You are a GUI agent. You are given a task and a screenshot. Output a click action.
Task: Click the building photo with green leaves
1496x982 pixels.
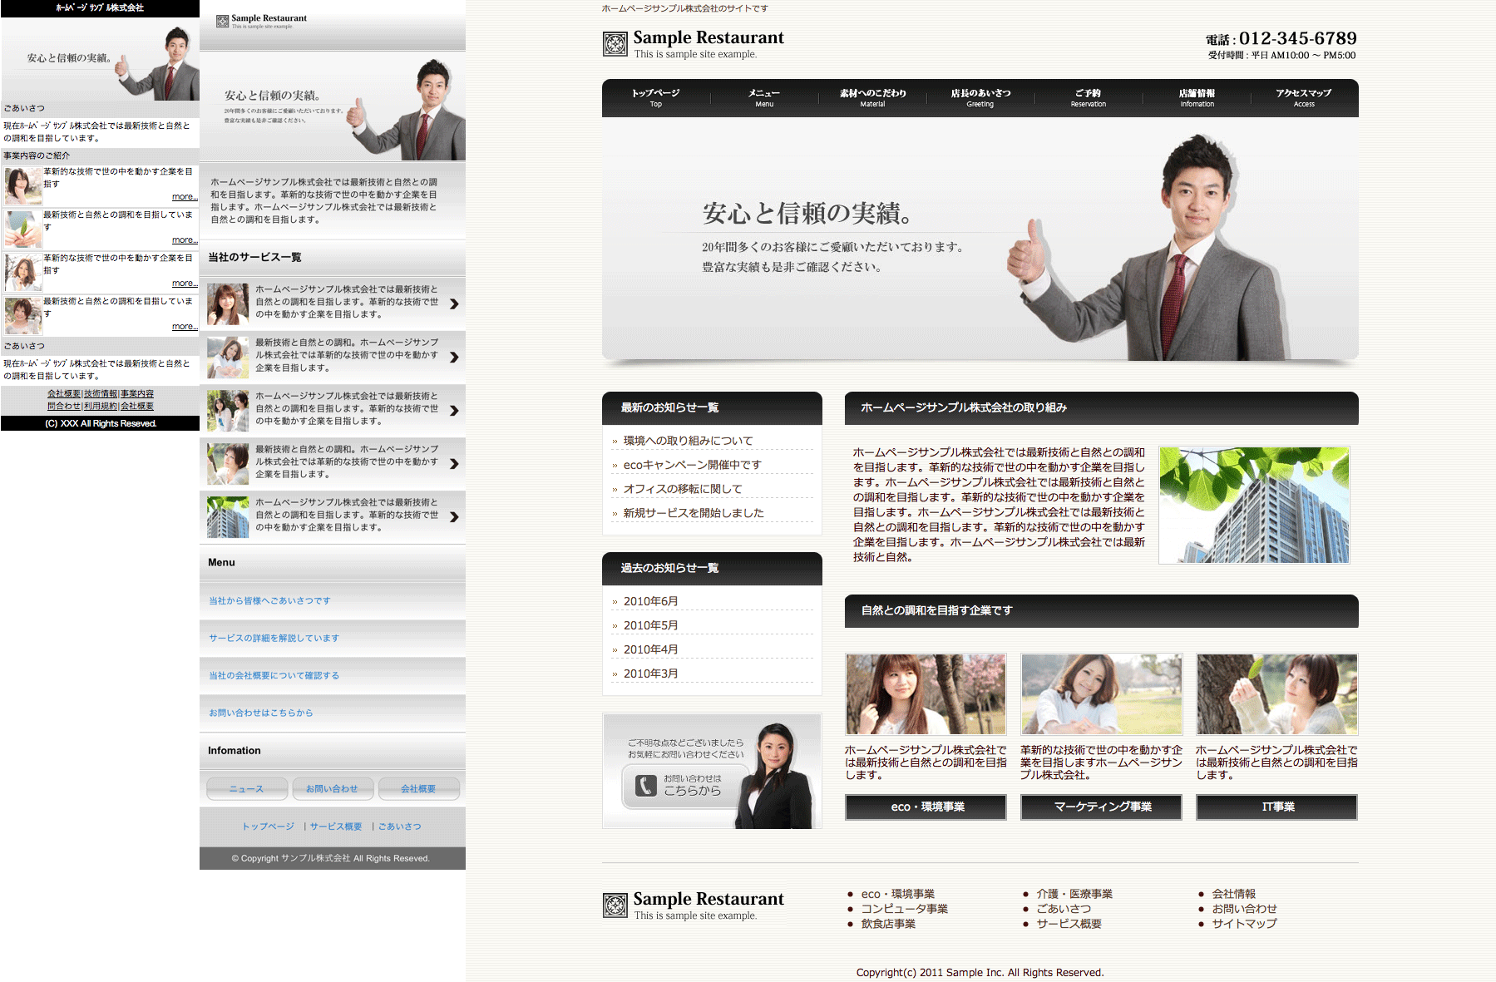pos(1254,506)
